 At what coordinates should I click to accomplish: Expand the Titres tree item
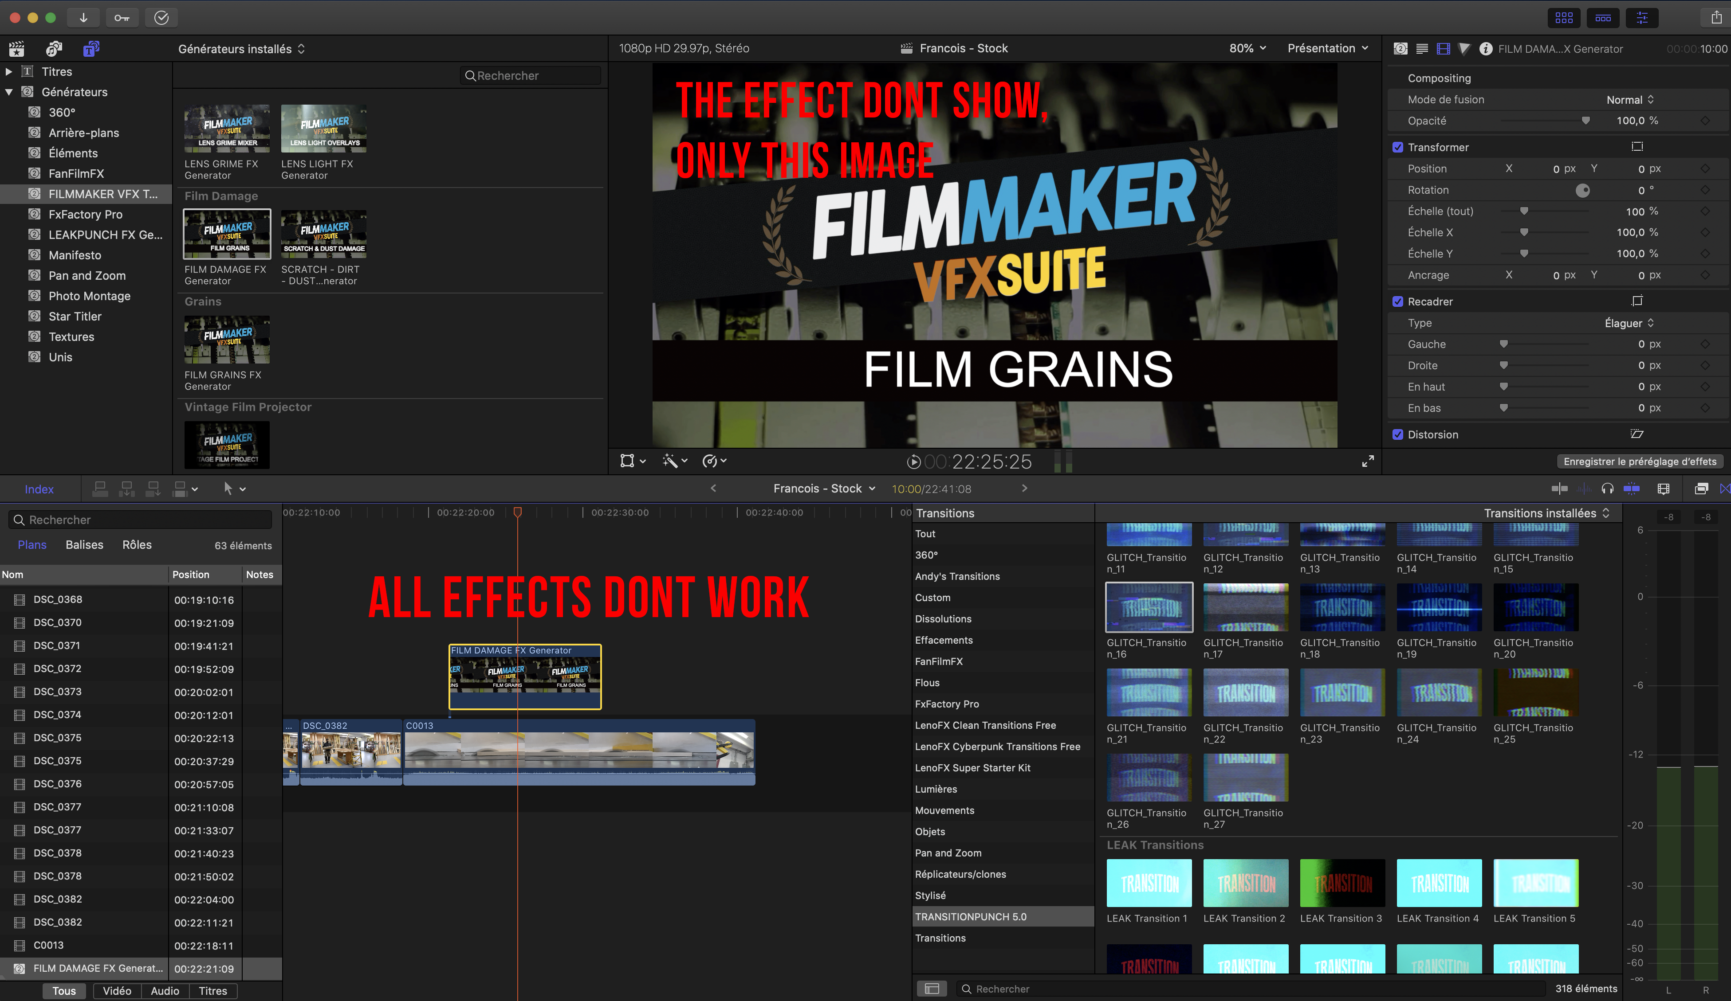8,71
